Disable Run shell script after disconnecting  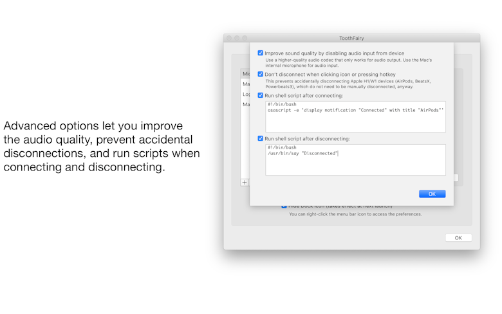coord(260,138)
